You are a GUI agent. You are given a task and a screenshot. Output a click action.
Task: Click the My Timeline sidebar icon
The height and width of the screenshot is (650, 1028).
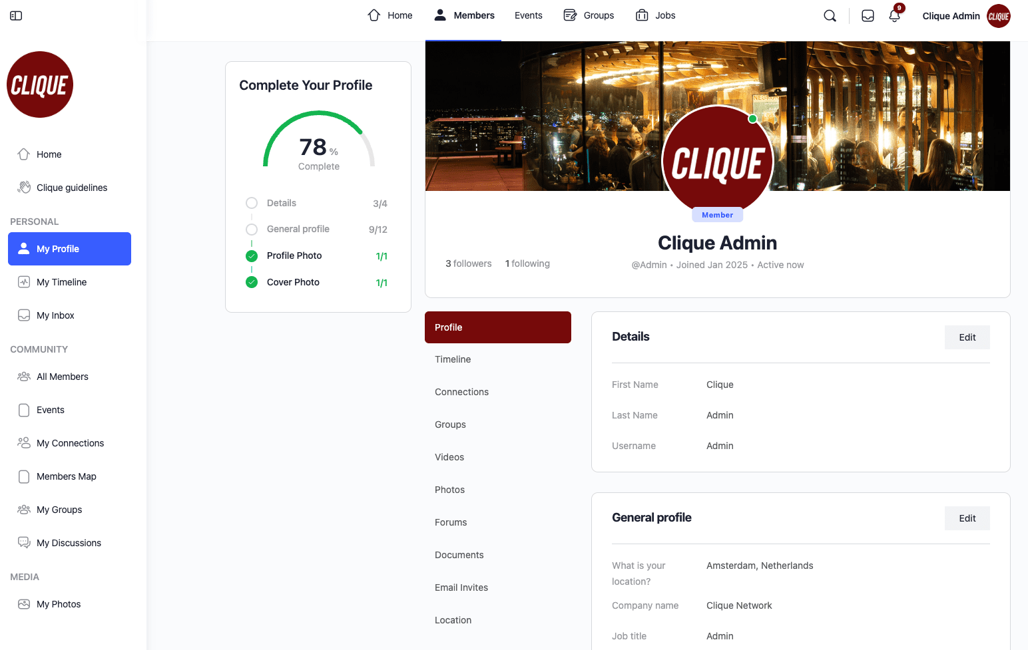[24, 282]
